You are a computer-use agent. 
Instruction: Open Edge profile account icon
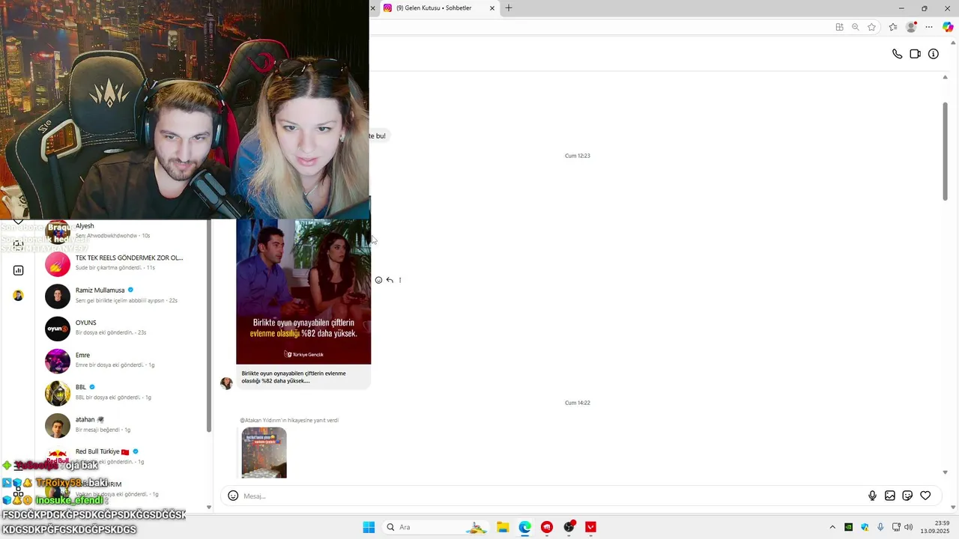point(911,27)
